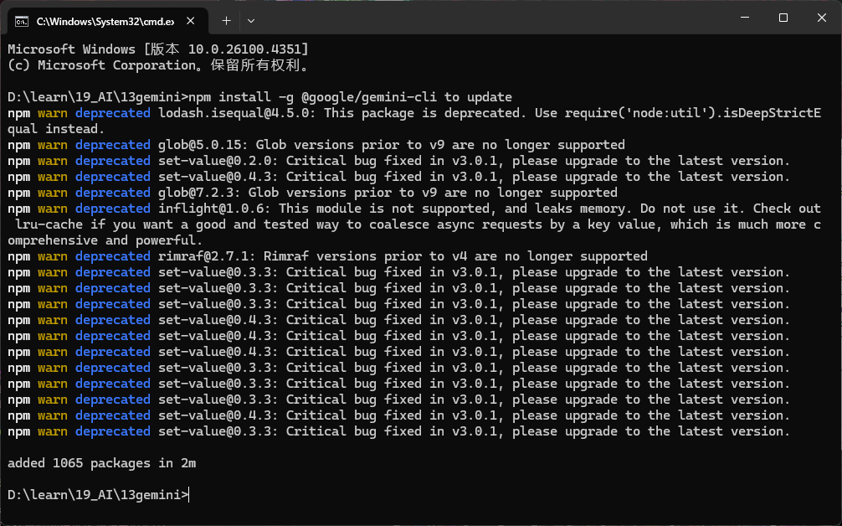This screenshot has width=842, height=526.
Task: Minimize the Windows Terminal window
Action: (x=743, y=17)
